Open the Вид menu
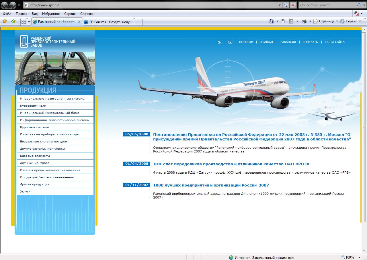This screenshot has height=260, width=367. coord(35,14)
